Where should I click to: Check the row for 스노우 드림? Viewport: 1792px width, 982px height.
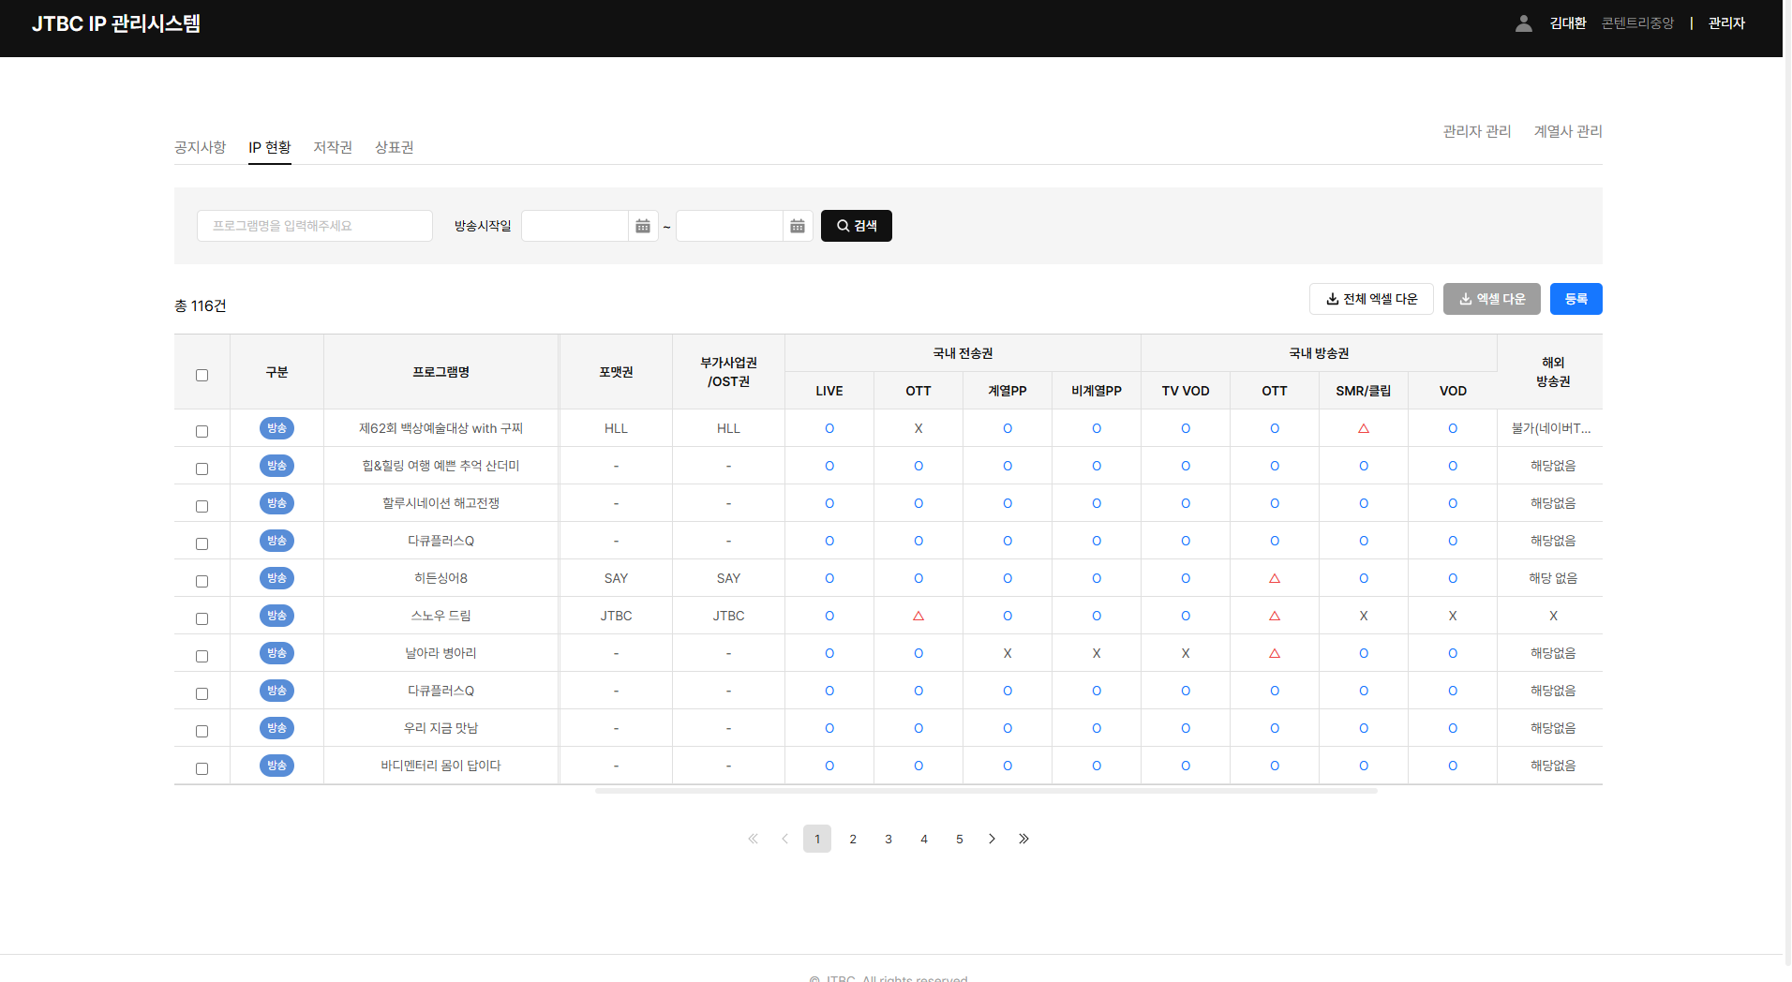tap(202, 618)
